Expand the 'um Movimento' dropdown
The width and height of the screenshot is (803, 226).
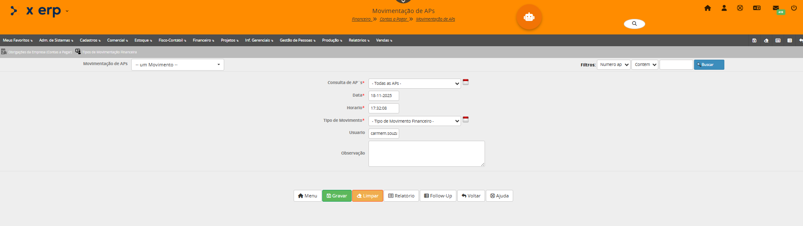(178, 65)
